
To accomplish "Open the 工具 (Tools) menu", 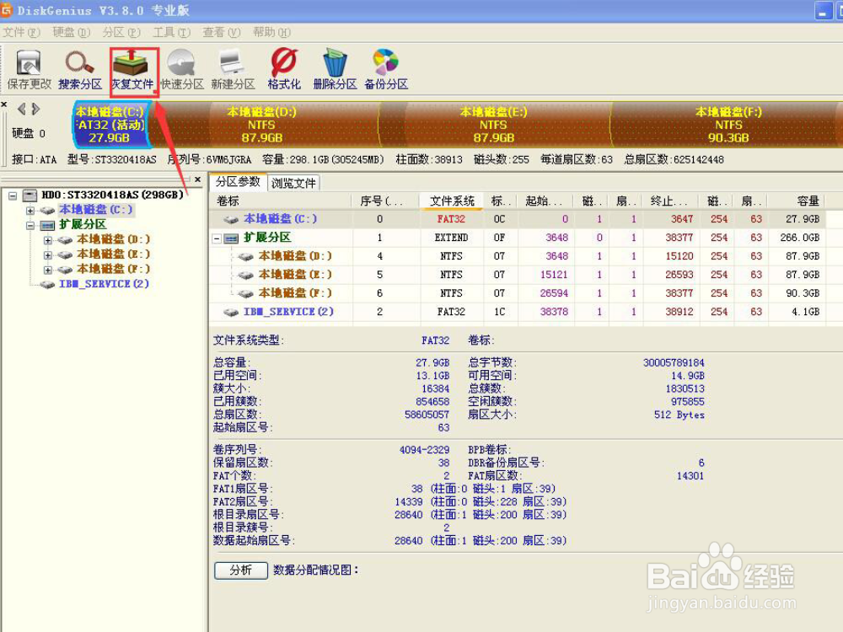I will (x=171, y=33).
